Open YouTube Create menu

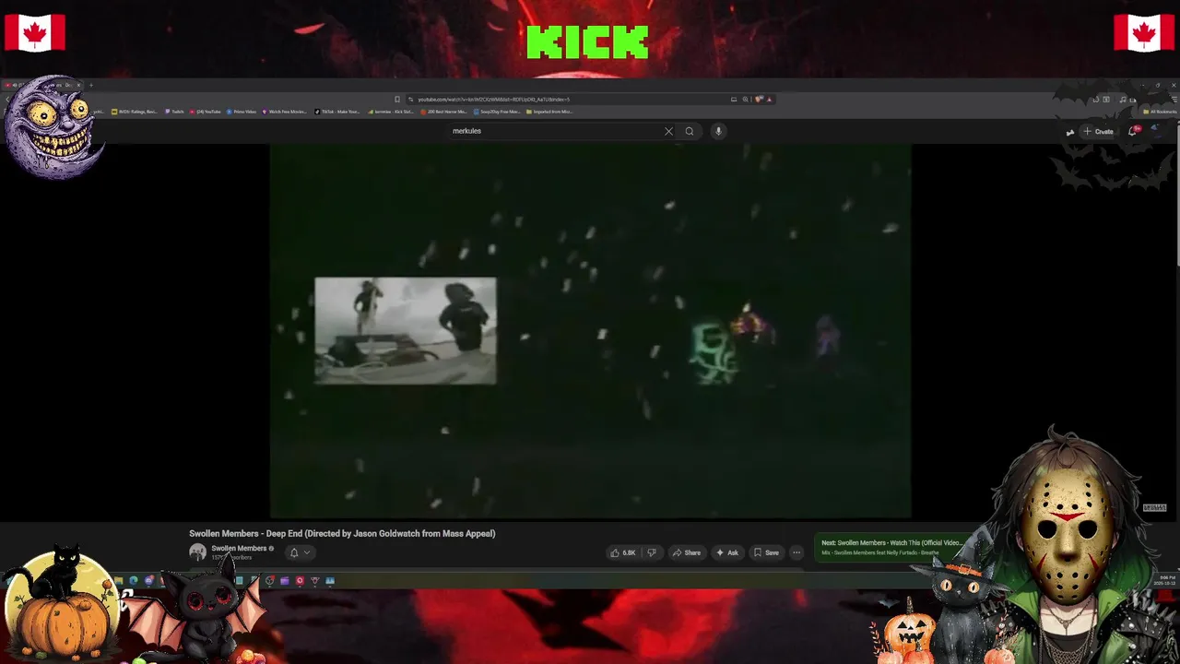click(1098, 131)
